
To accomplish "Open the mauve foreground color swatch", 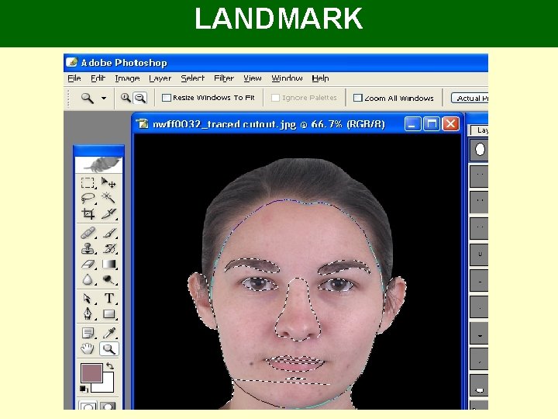I will click(91, 372).
